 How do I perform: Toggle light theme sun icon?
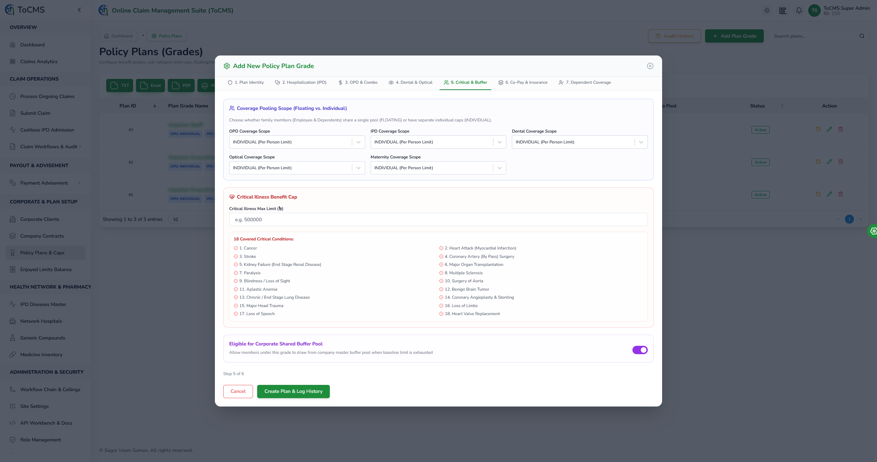click(x=767, y=10)
